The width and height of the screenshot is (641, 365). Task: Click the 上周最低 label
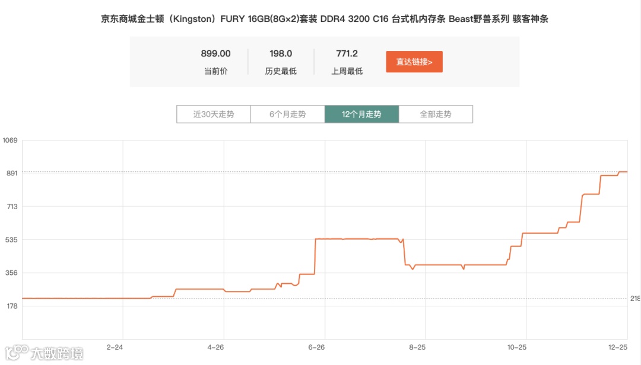(347, 71)
